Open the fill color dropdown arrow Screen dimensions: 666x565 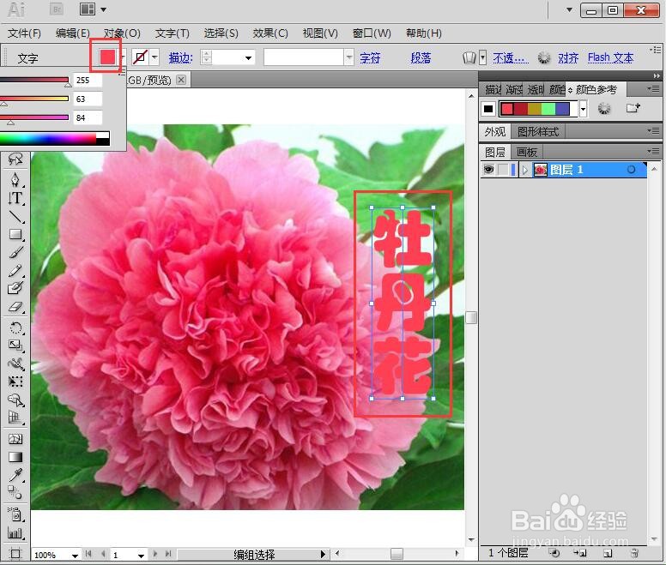123,57
